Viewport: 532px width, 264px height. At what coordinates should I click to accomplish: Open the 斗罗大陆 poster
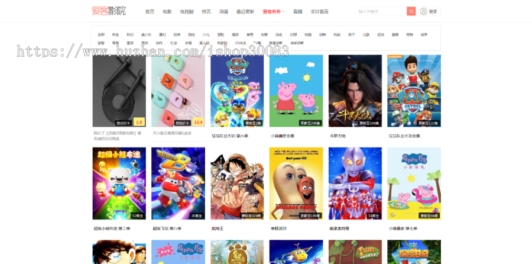[x=355, y=91]
